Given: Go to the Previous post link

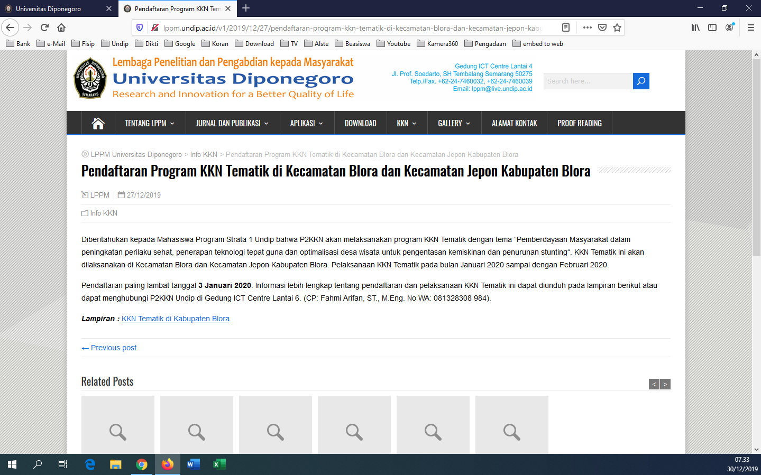Looking at the screenshot, I should point(109,348).
